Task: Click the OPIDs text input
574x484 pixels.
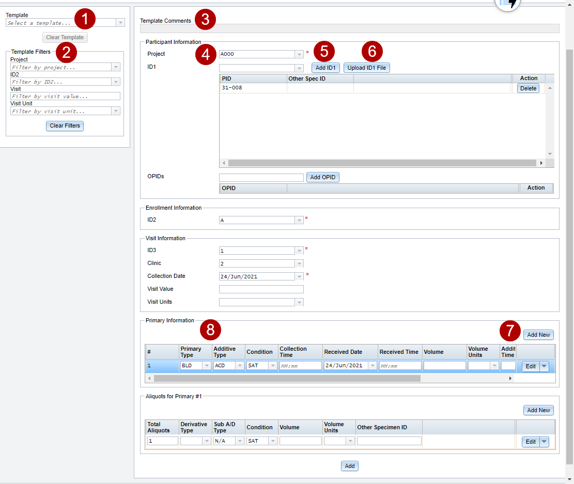Action: [x=261, y=178]
